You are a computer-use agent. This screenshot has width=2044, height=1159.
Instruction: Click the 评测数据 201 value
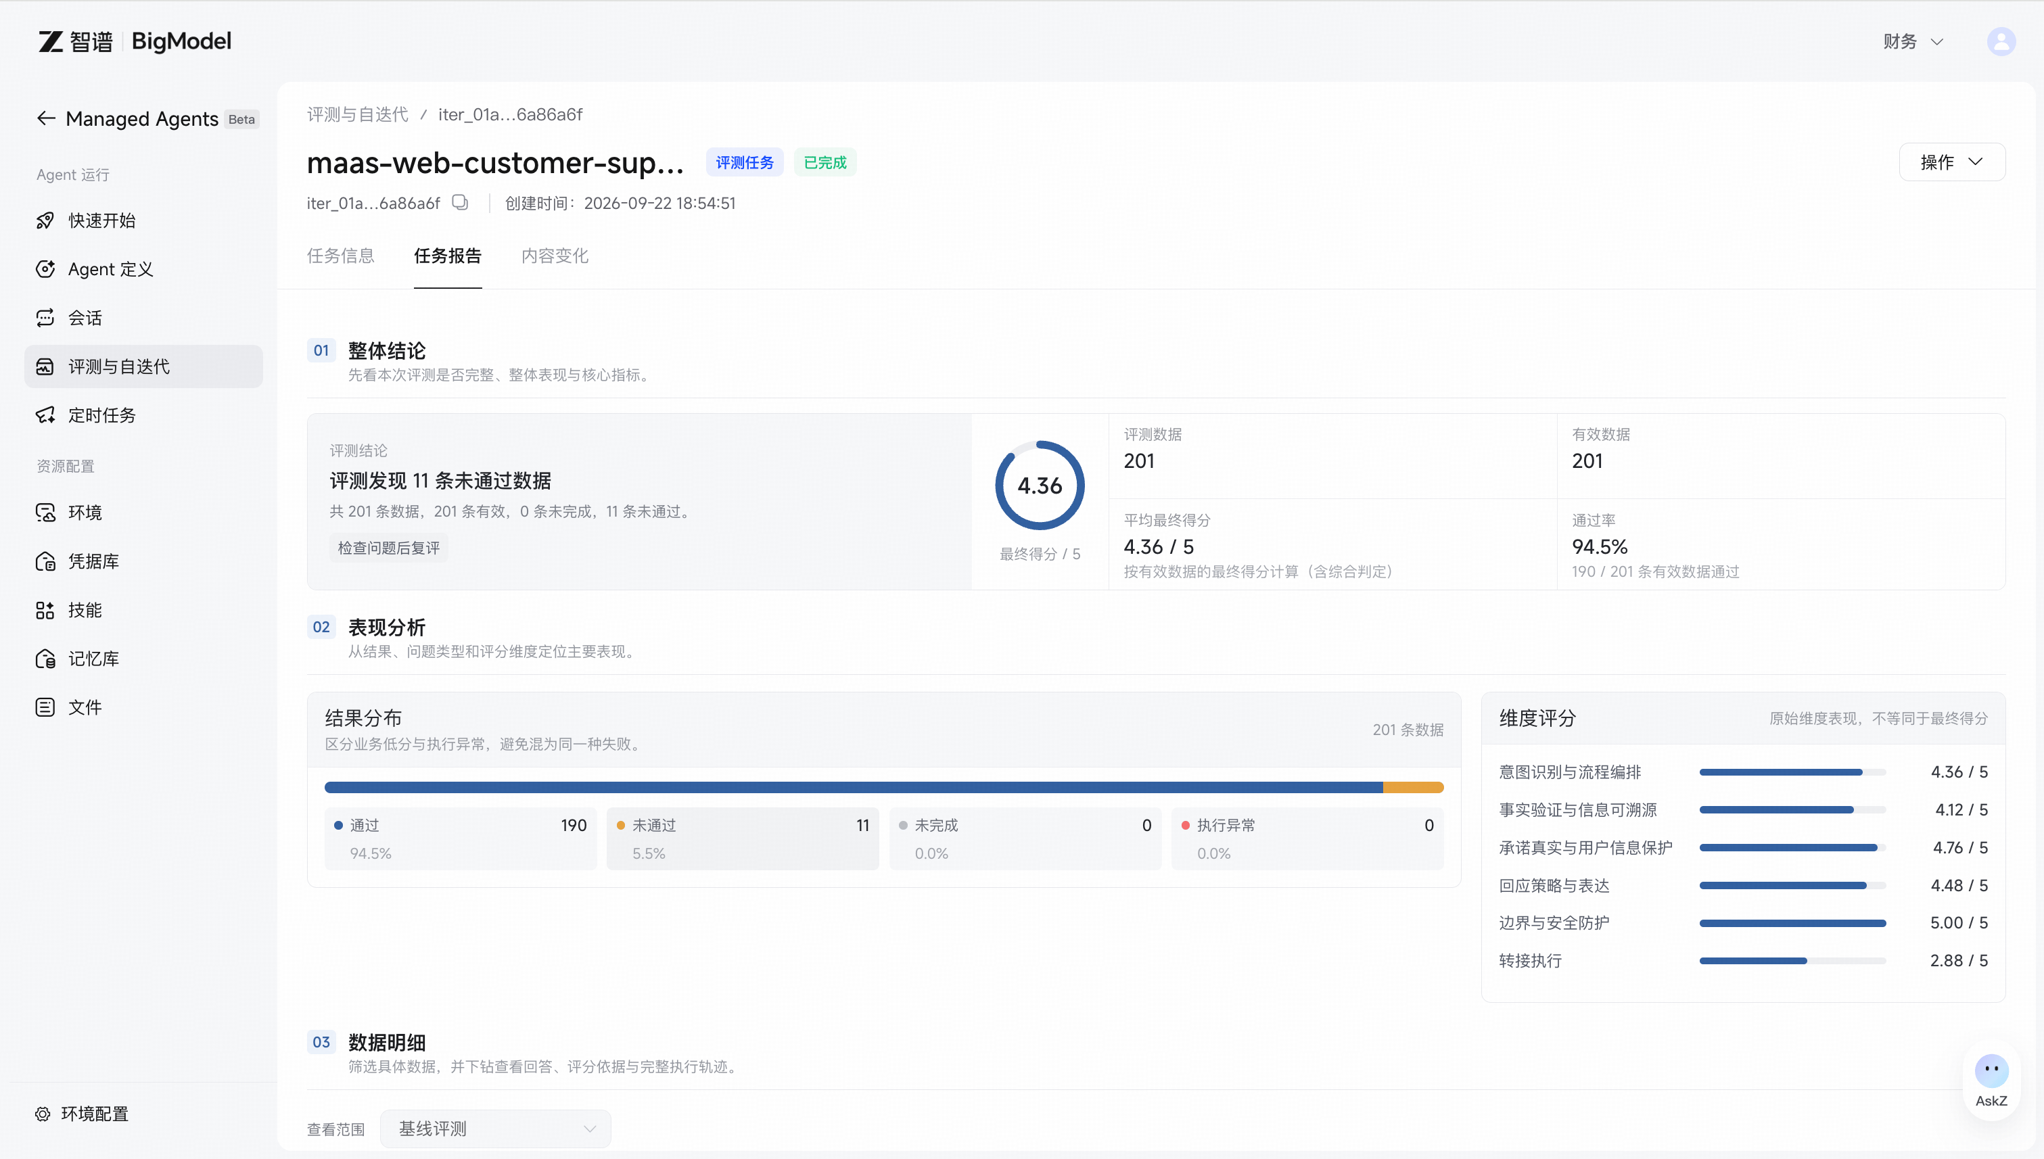[1138, 461]
